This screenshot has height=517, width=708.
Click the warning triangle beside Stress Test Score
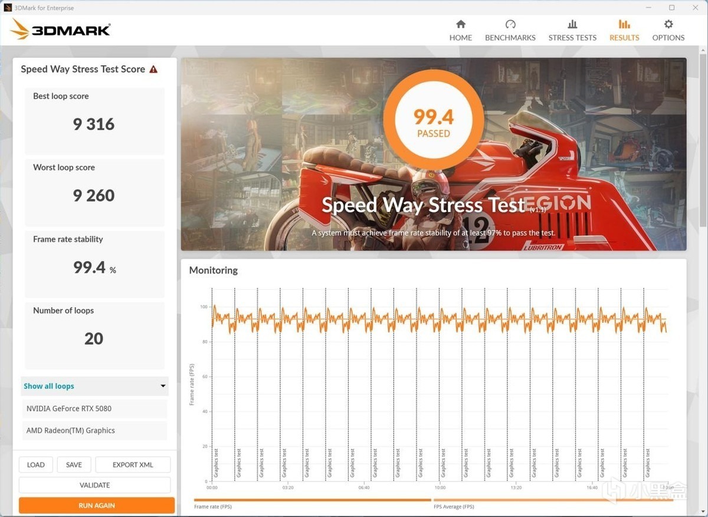(x=153, y=69)
